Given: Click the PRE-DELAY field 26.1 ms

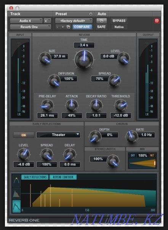Looking at the screenshot, I should click(47, 116).
